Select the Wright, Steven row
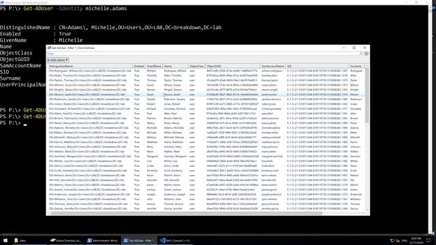The image size is (436, 245). (x=206, y=90)
